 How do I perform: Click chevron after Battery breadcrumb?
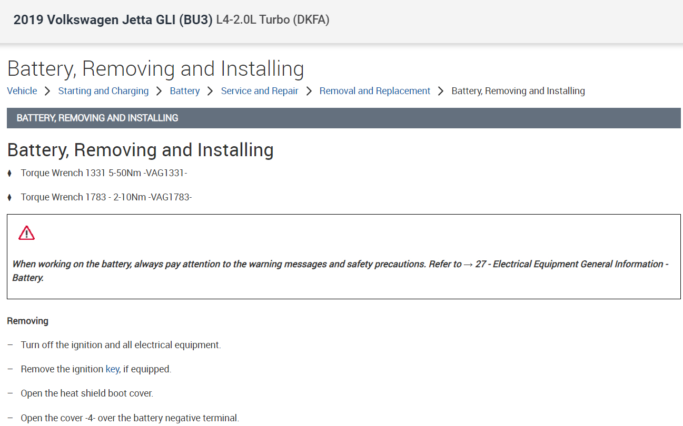point(210,91)
